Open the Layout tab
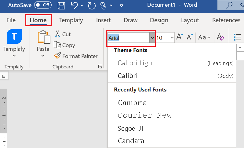 (x=190, y=20)
